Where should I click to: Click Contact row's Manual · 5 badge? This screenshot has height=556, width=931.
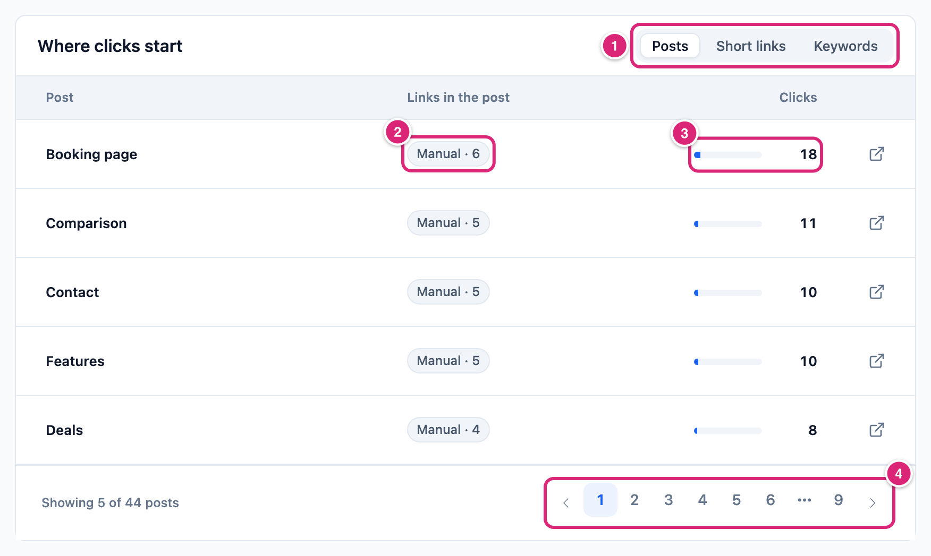click(448, 292)
